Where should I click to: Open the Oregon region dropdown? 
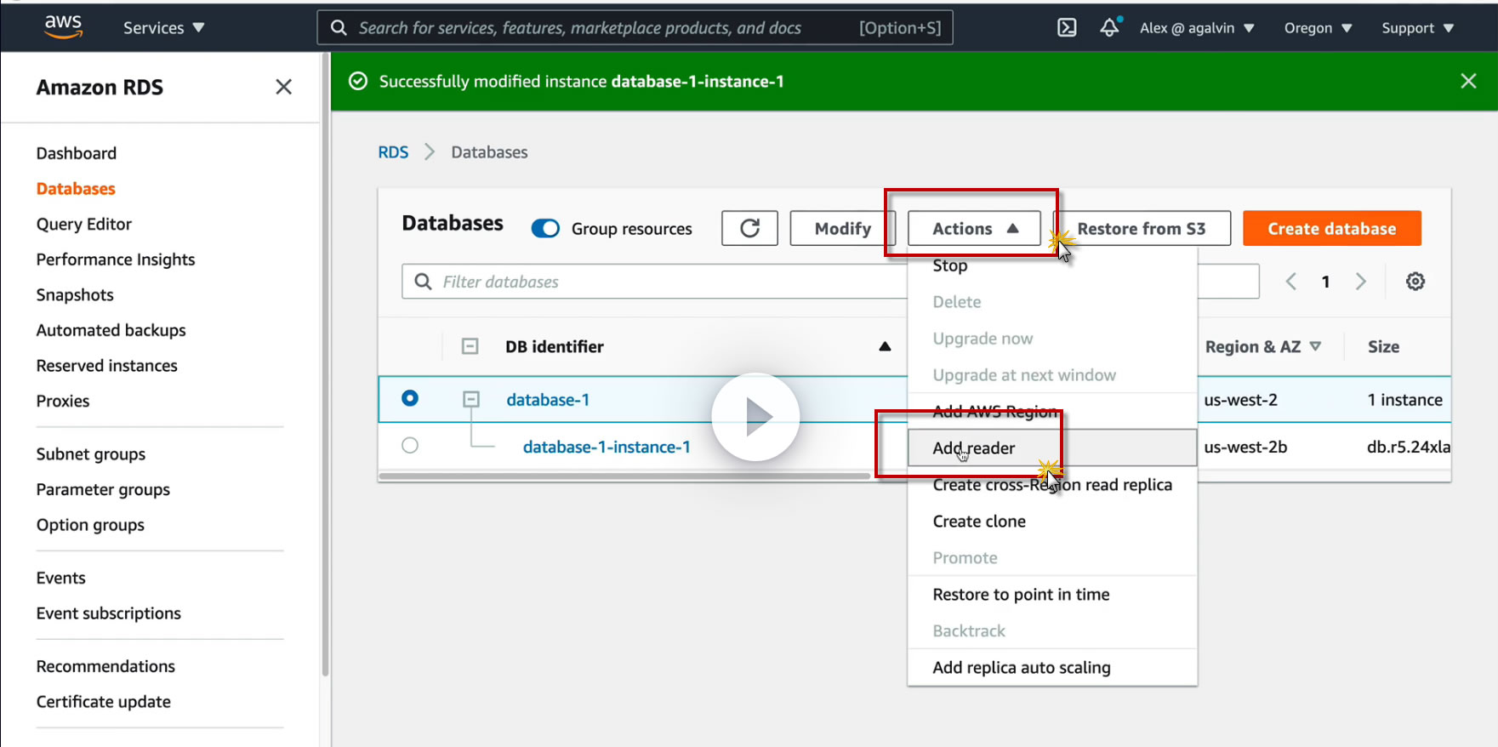tap(1318, 28)
